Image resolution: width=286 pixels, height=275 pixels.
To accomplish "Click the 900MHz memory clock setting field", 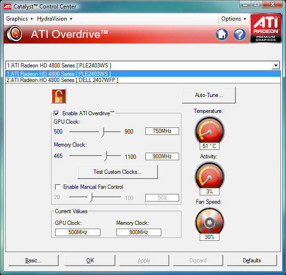I will (162, 156).
